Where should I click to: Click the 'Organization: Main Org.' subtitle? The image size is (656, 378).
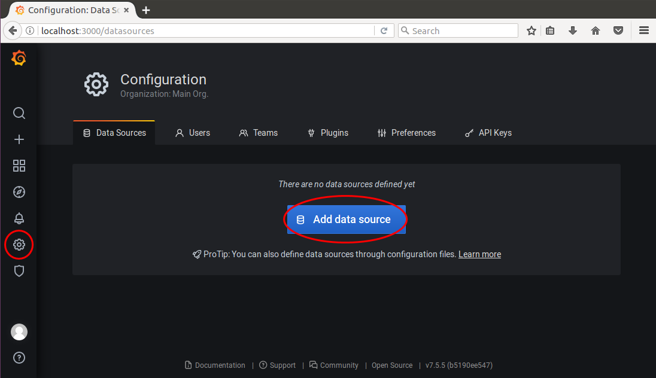tap(165, 94)
